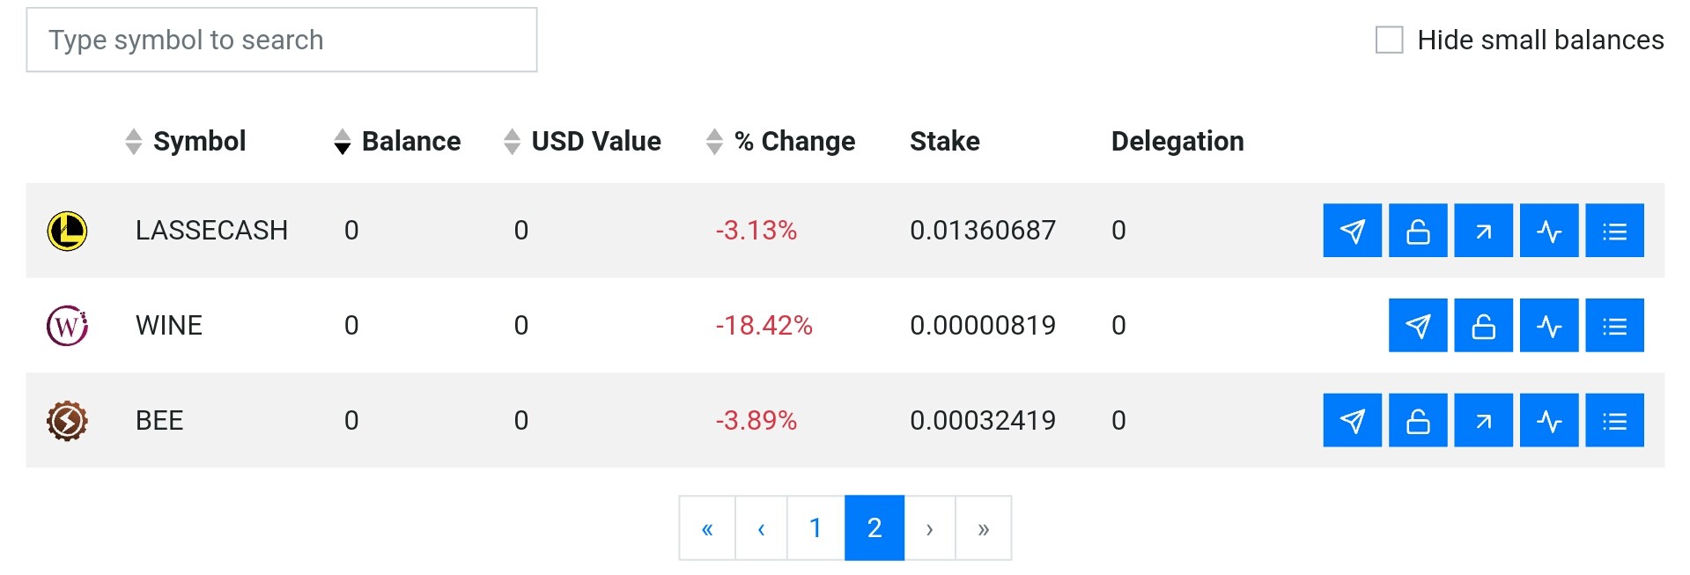Go to pagination page 1
This screenshot has width=1690, height=575.
[x=815, y=528]
